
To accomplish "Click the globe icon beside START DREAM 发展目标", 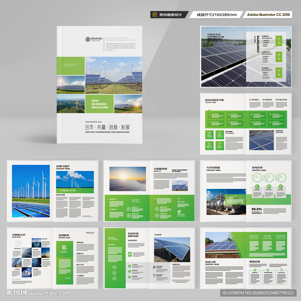I will click(x=154, y=267).
